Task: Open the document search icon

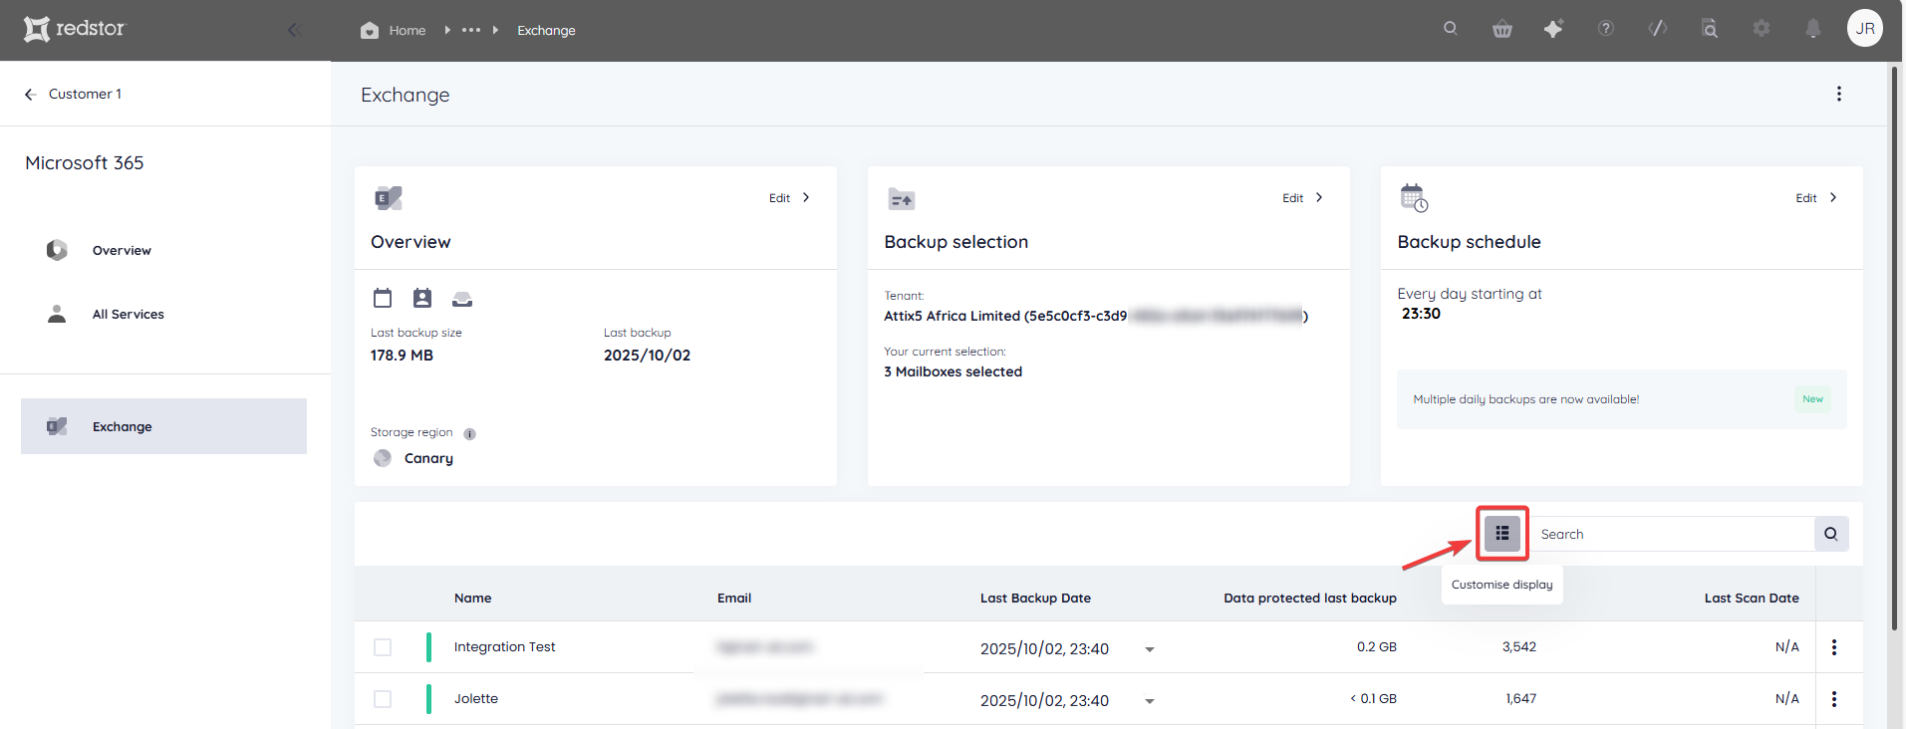Action: tap(1710, 28)
